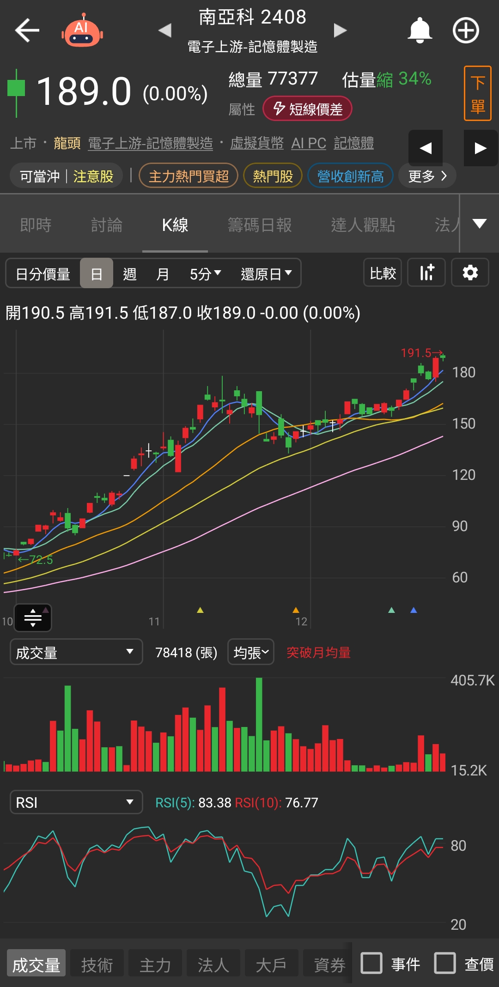Open the 均張 dropdown
The width and height of the screenshot is (499, 987).
point(251,652)
